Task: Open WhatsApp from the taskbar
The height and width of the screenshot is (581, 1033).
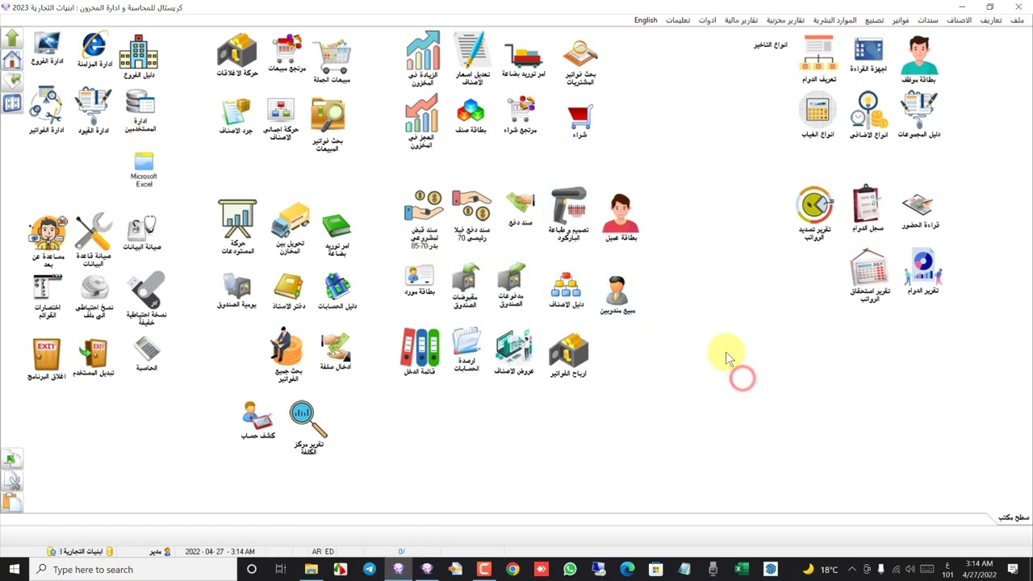Action: 570,569
